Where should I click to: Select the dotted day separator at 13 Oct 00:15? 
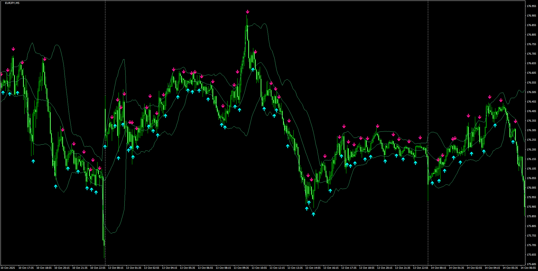point(105,140)
